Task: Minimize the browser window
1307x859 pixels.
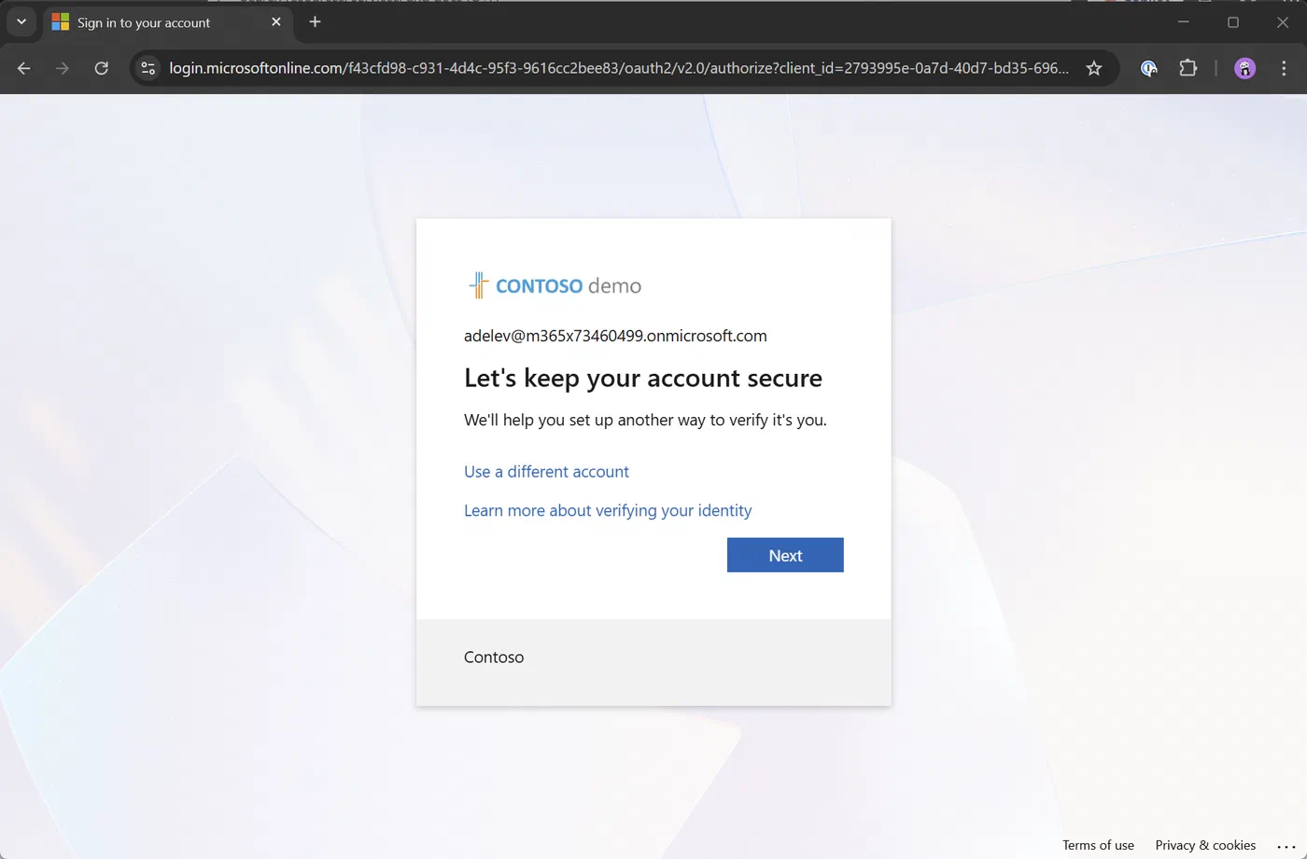Action: pyautogui.click(x=1183, y=22)
